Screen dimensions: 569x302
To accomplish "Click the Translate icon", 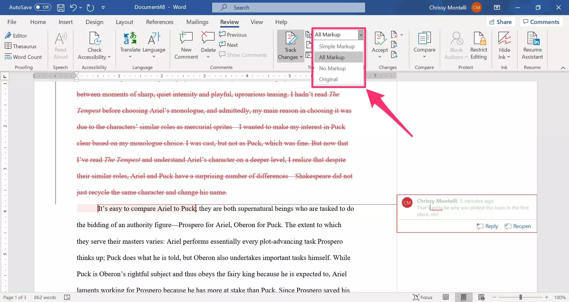I will tap(130, 38).
